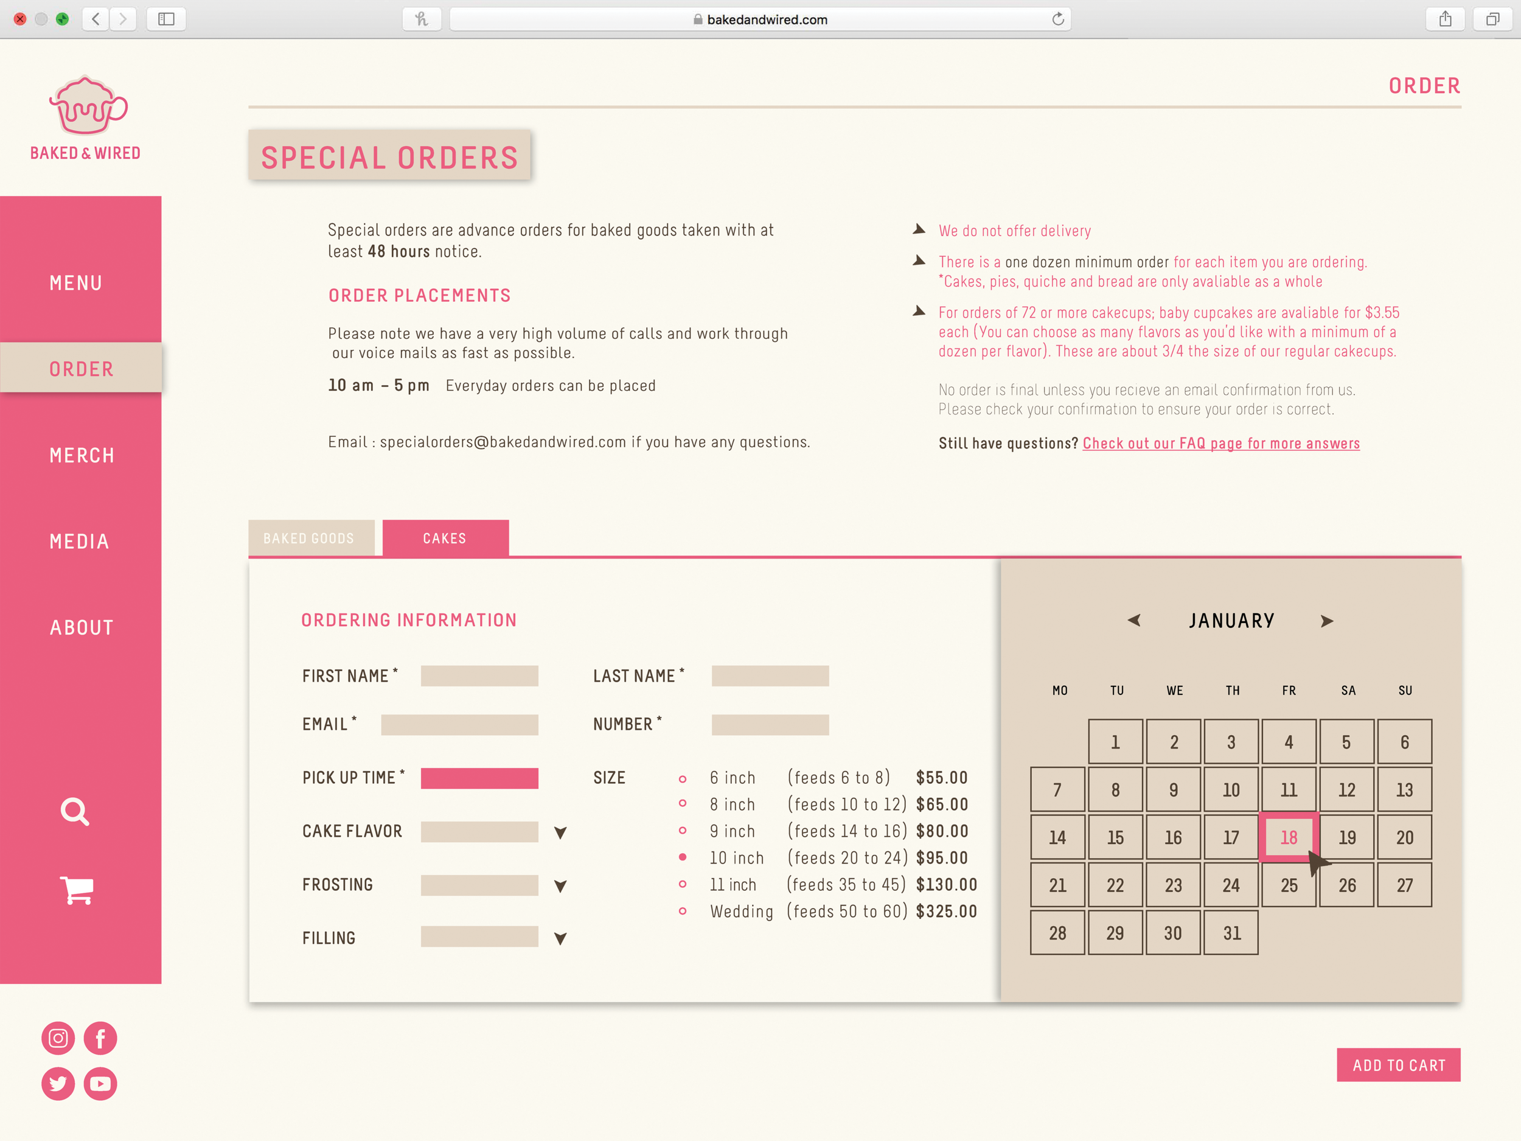Visit the Facebook page icon

tap(100, 1038)
